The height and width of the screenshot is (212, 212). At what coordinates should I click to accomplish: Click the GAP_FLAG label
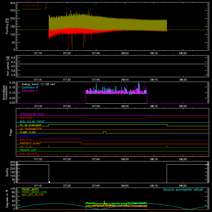26,118
